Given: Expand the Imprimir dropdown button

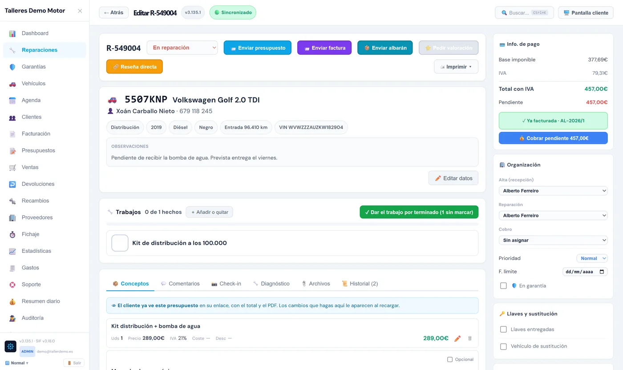Looking at the screenshot, I should (x=456, y=67).
